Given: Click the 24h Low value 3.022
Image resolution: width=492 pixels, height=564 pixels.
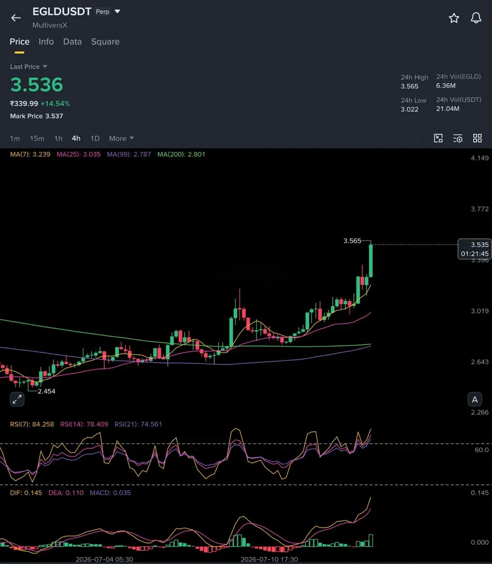Looking at the screenshot, I should pyautogui.click(x=409, y=109).
